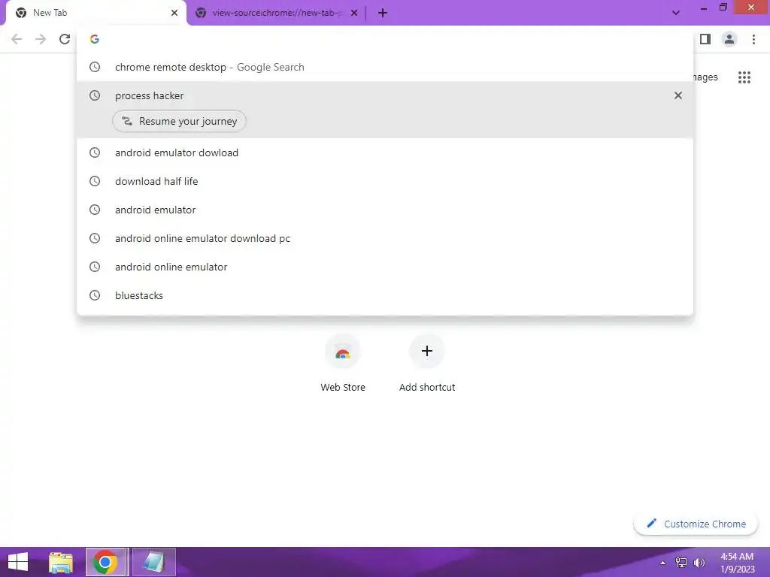770x577 pixels.
Task: Open the notepad app on the taskbar
Action: pos(153,562)
